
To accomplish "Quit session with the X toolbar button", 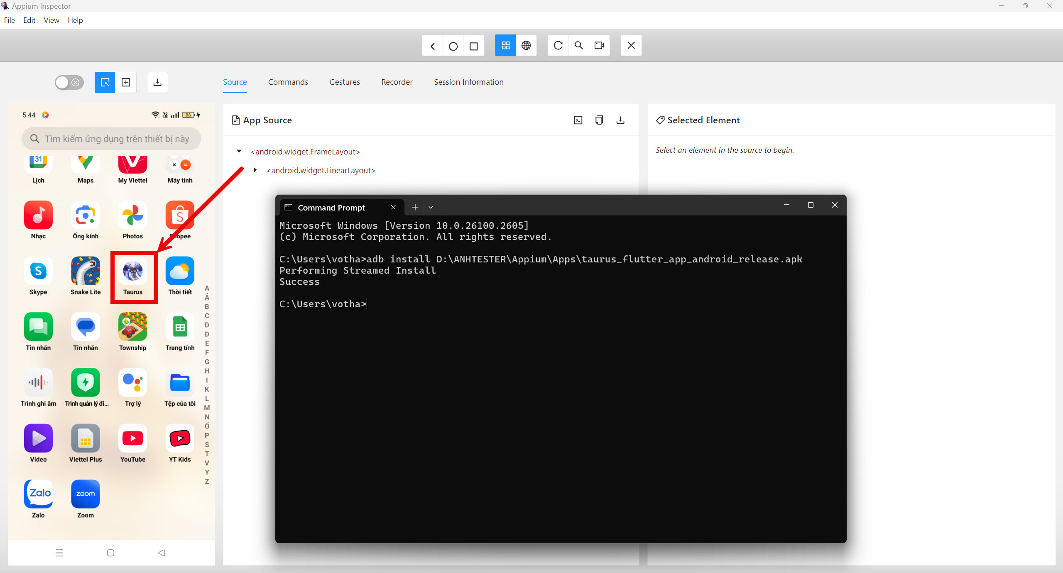I will 631,46.
